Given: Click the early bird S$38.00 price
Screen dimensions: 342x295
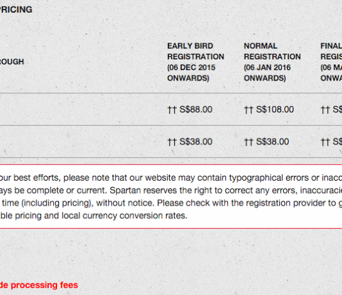Looking at the screenshot, I should point(195,142).
